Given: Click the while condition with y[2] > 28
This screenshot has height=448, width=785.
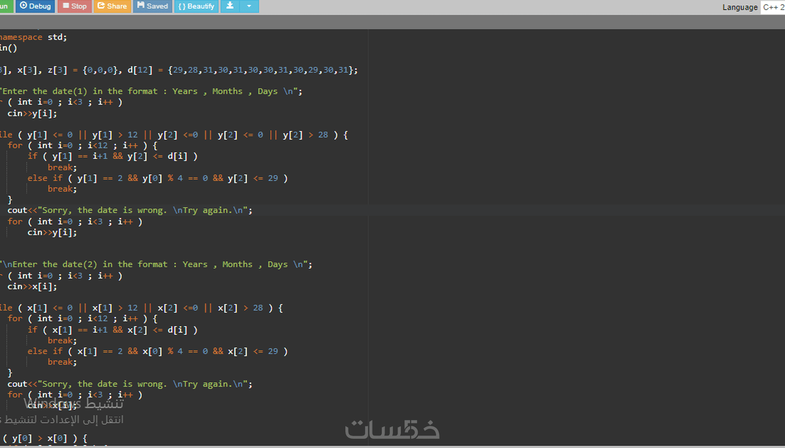Looking at the screenshot, I should pyautogui.click(x=174, y=135).
